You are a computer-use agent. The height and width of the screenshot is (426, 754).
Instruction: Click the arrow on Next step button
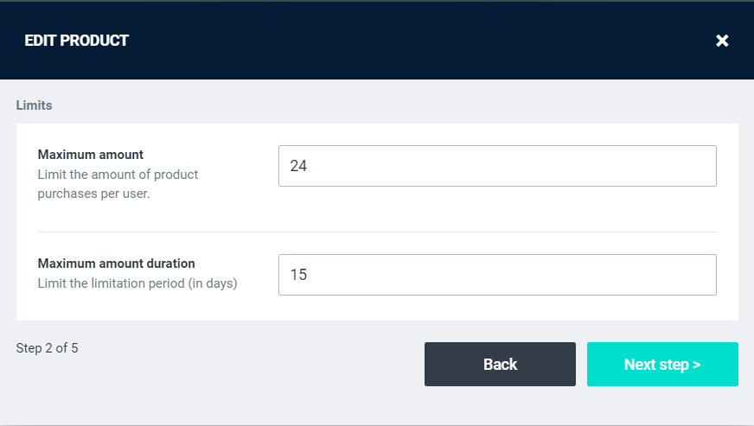[x=695, y=365]
